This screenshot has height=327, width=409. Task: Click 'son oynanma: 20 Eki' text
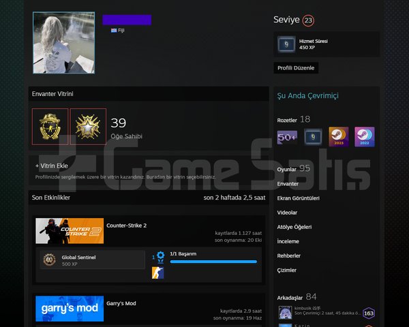[x=238, y=240]
